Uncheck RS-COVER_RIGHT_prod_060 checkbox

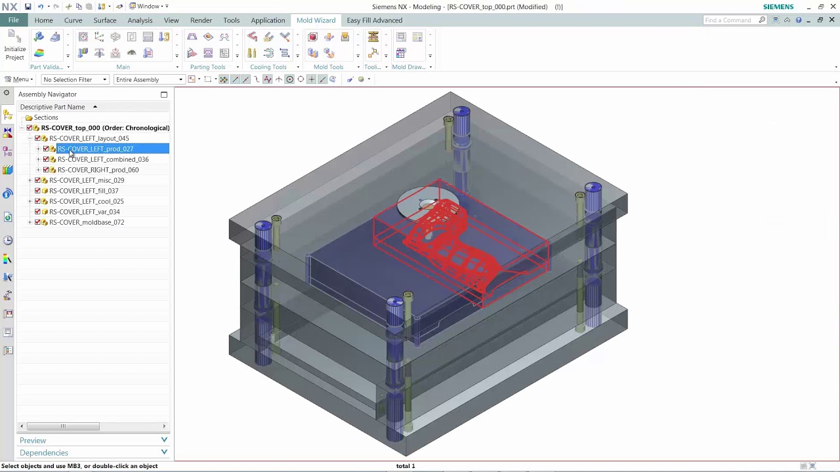pos(46,170)
